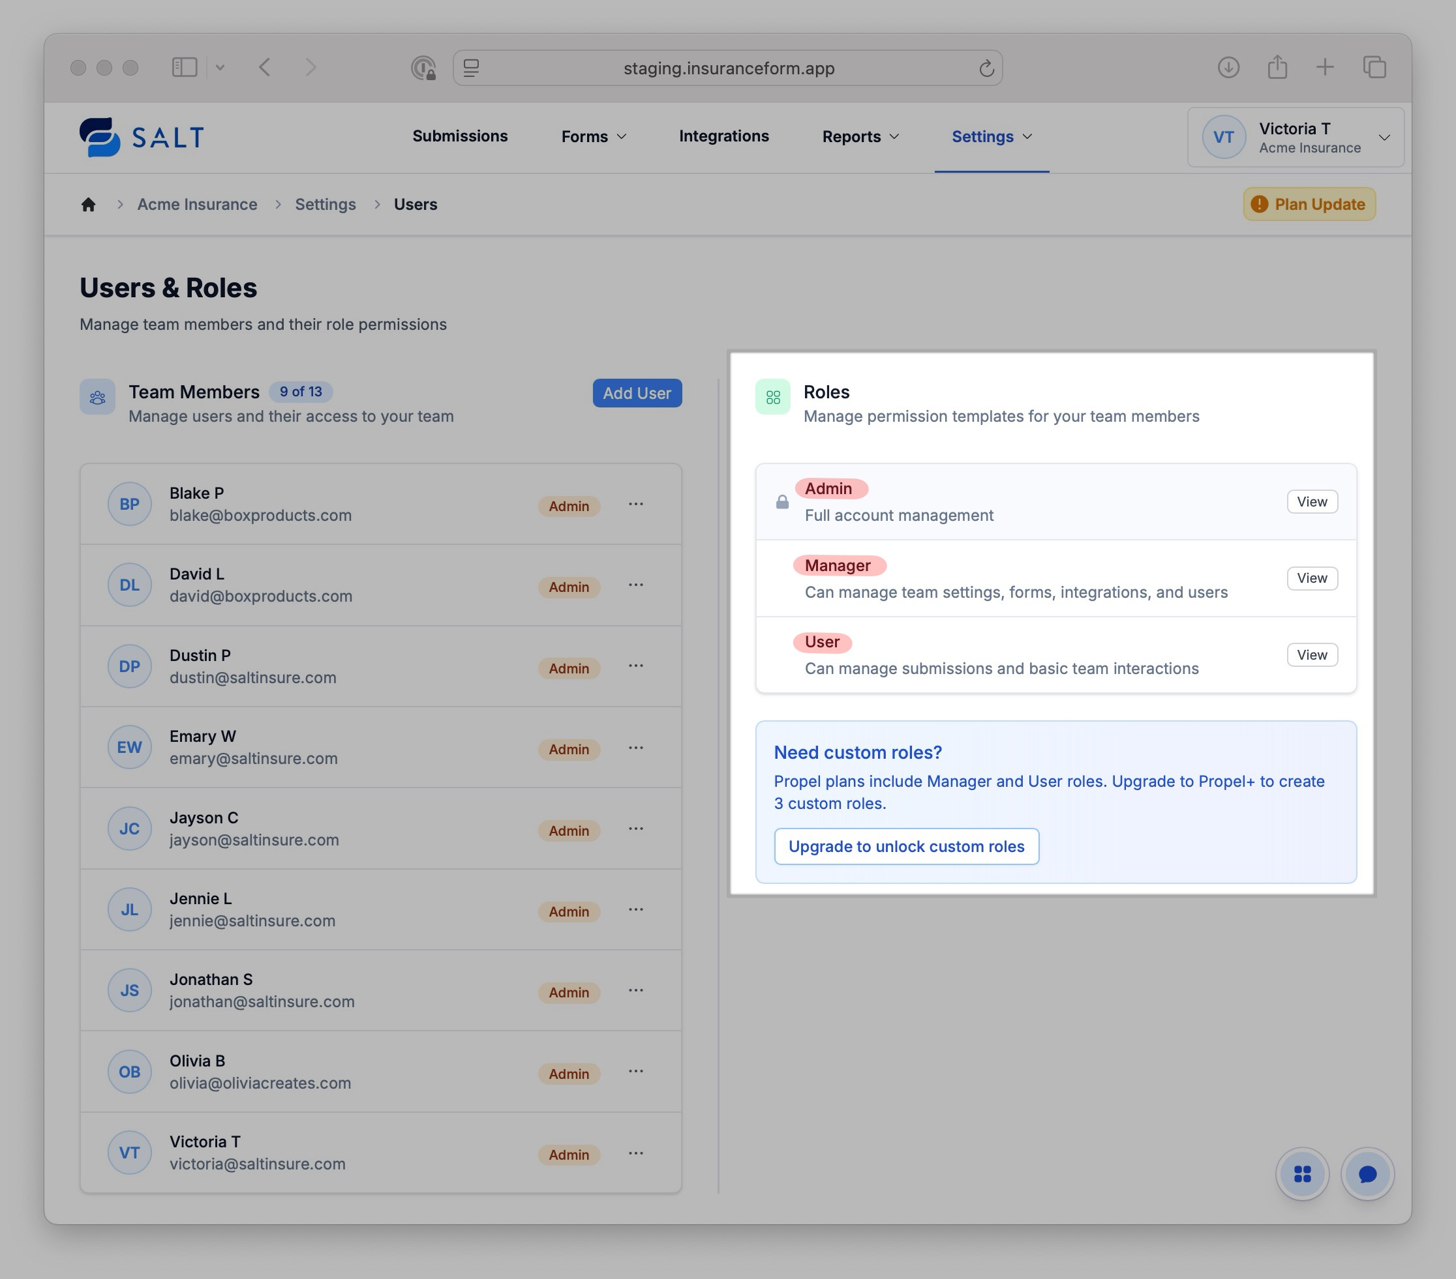1456x1279 pixels.
Task: Open the chat bubble widget
Action: coord(1367,1173)
